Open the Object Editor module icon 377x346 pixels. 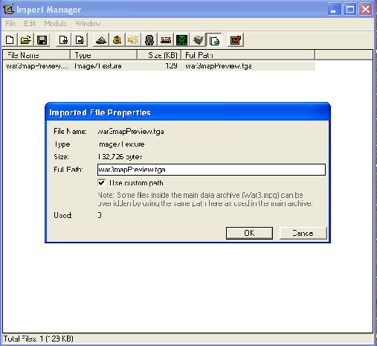pyautogui.click(x=149, y=39)
